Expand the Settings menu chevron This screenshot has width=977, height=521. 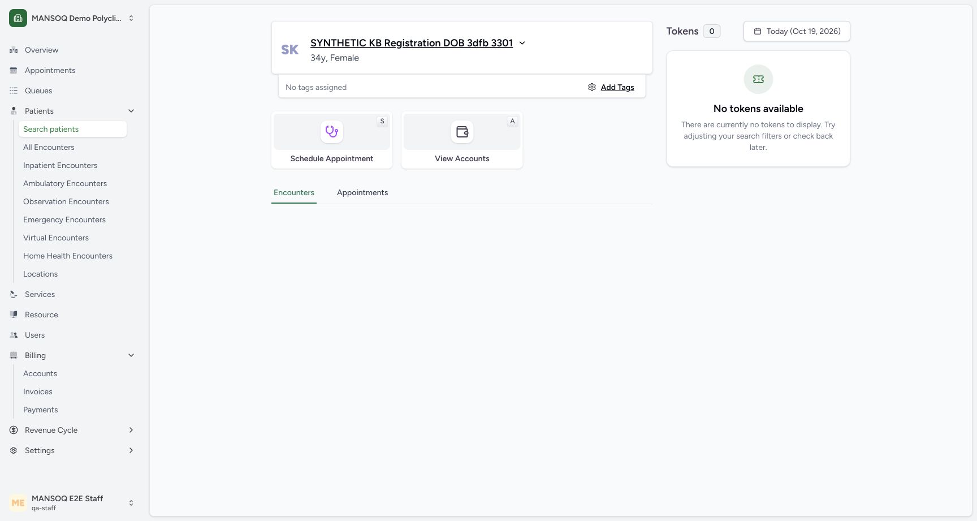(131, 450)
